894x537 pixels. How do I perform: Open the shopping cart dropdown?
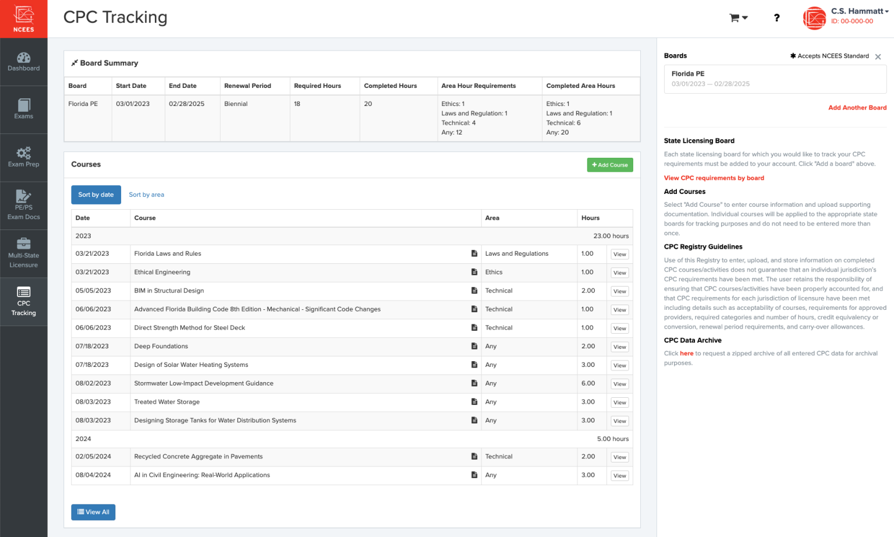click(738, 17)
